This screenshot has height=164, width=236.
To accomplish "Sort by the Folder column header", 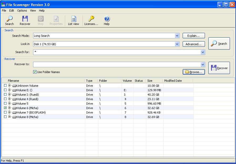I will coord(110,81).
